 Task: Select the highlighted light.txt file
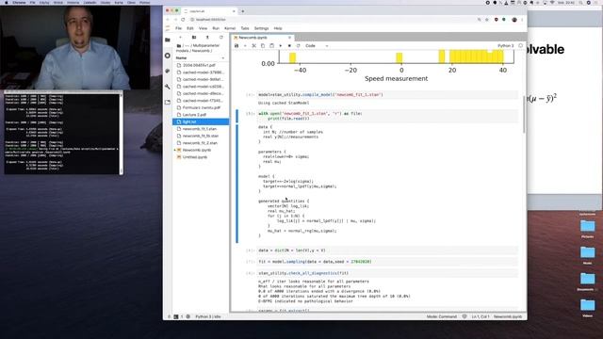(201, 121)
